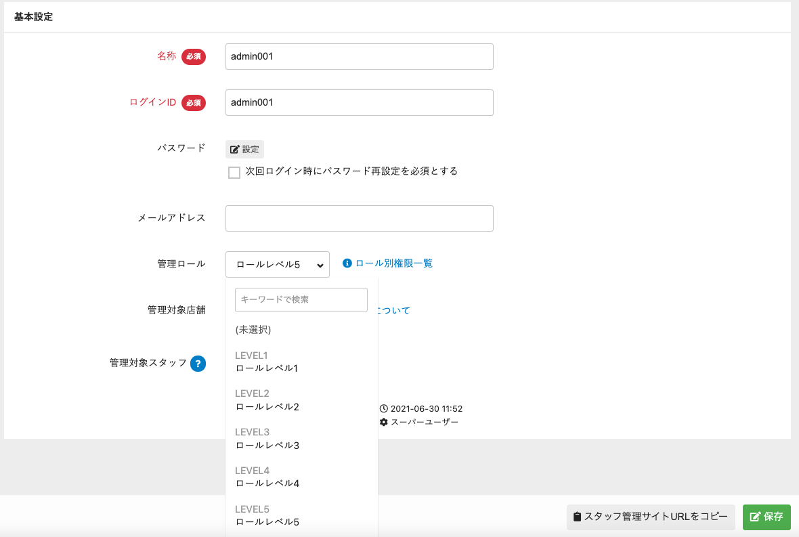Select (未選択) from the role list
This screenshot has width=799, height=537.
coord(253,330)
